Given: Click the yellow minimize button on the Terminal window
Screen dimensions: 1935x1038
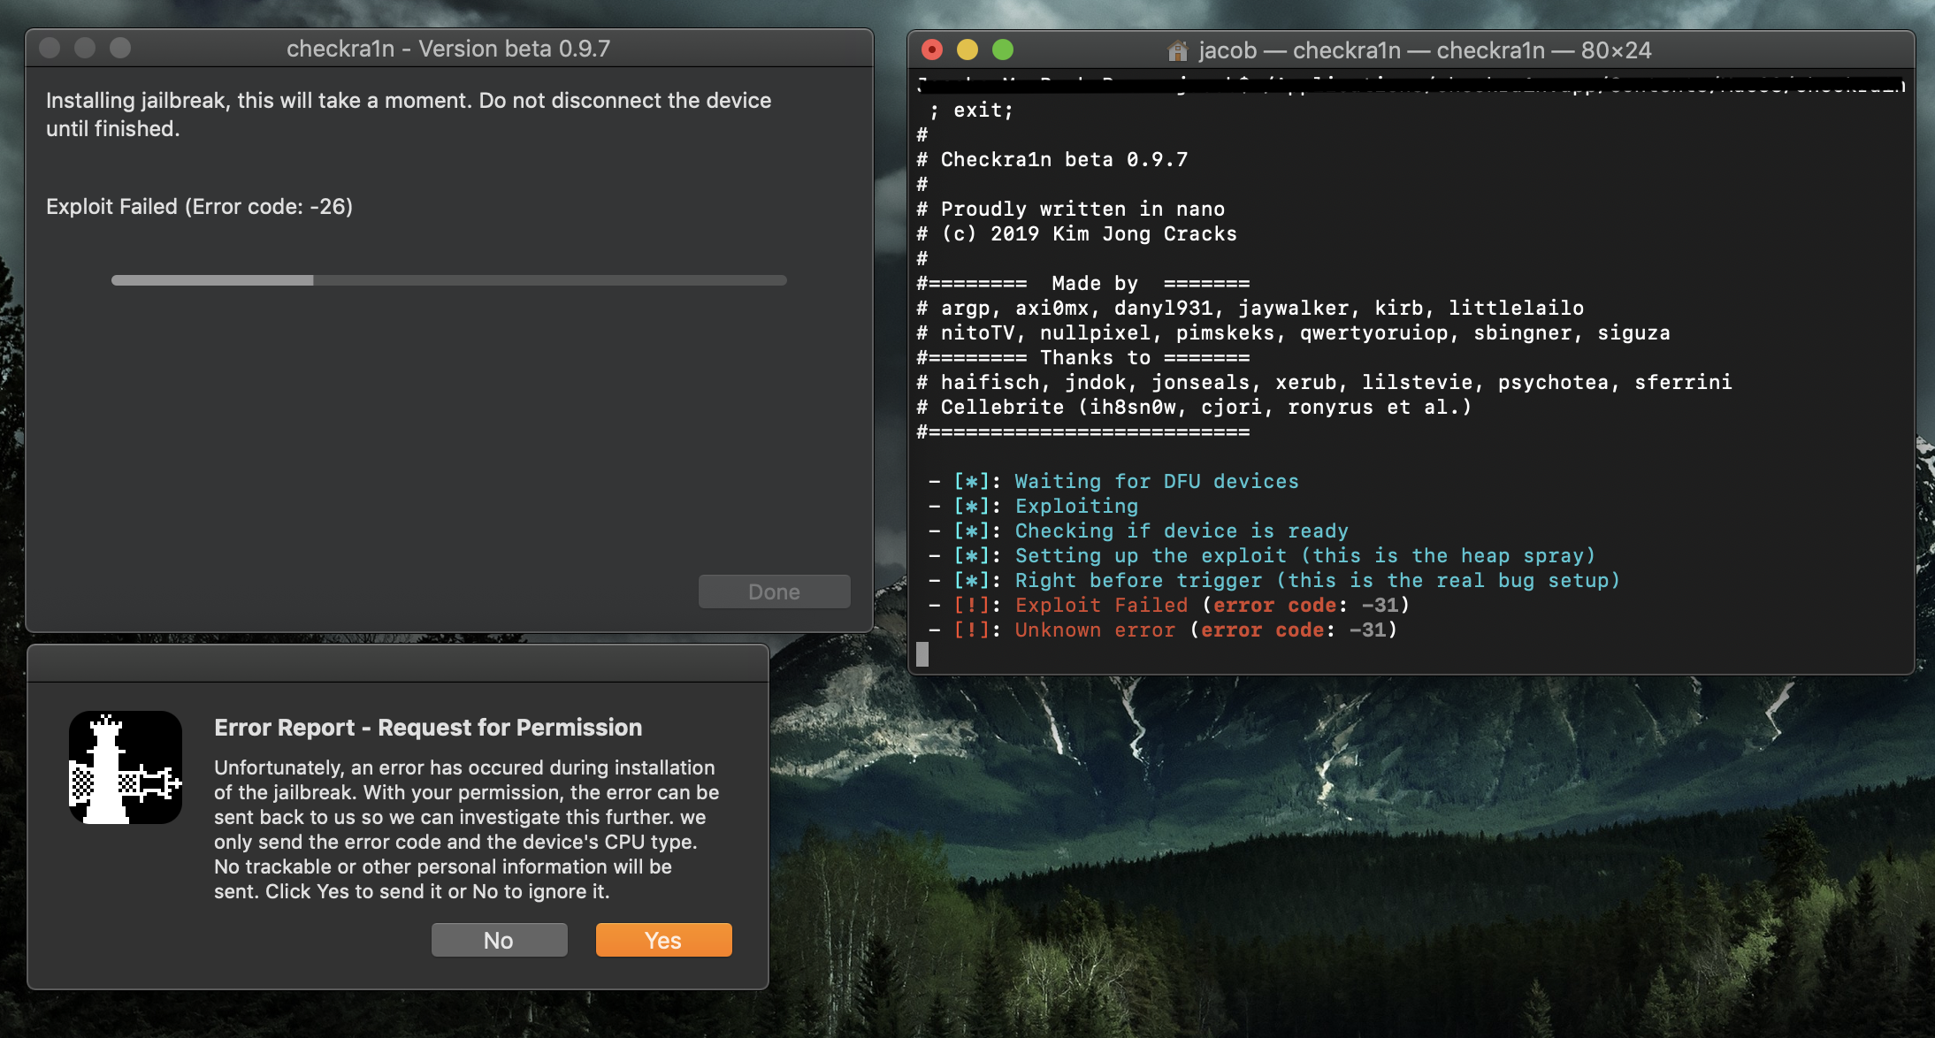Looking at the screenshot, I should point(968,50).
